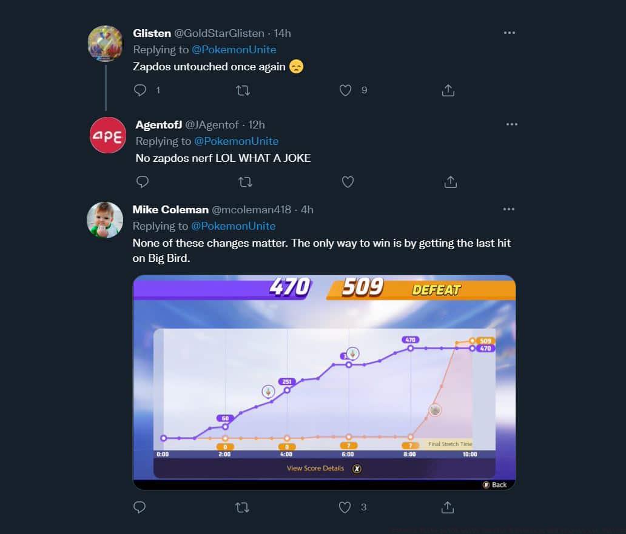Image resolution: width=626 pixels, height=534 pixels.
Task: Like Mike Coleman's tweet
Action: pyautogui.click(x=345, y=507)
